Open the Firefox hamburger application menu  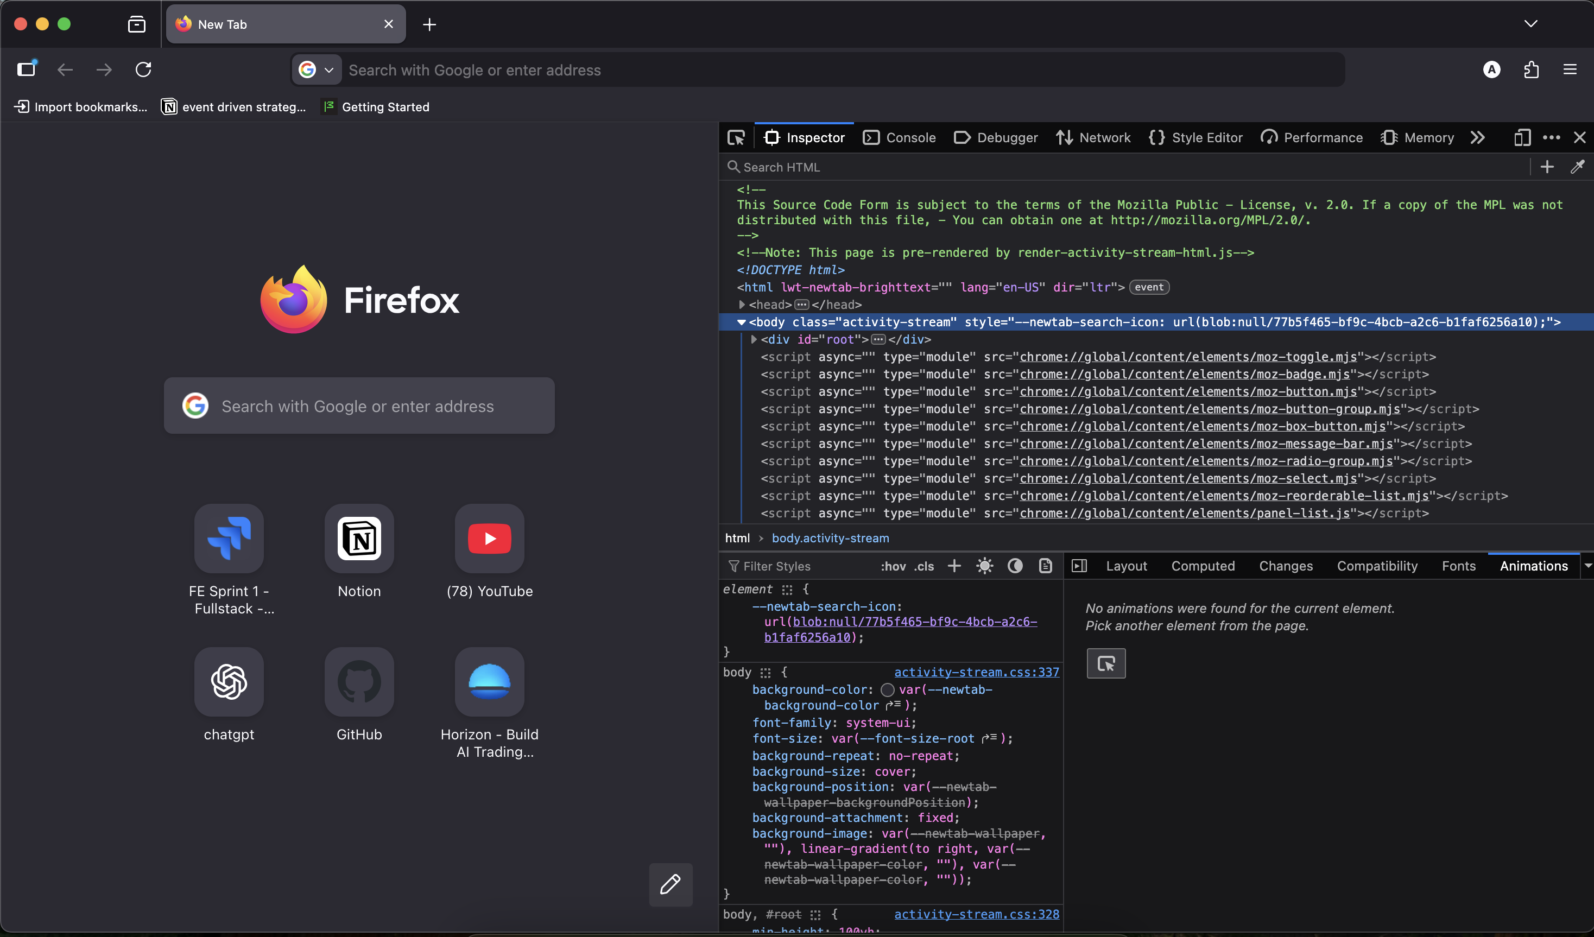tap(1570, 69)
